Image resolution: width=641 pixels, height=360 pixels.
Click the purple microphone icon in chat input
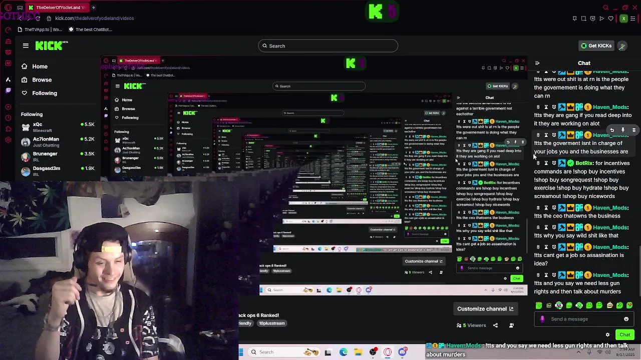point(542,319)
